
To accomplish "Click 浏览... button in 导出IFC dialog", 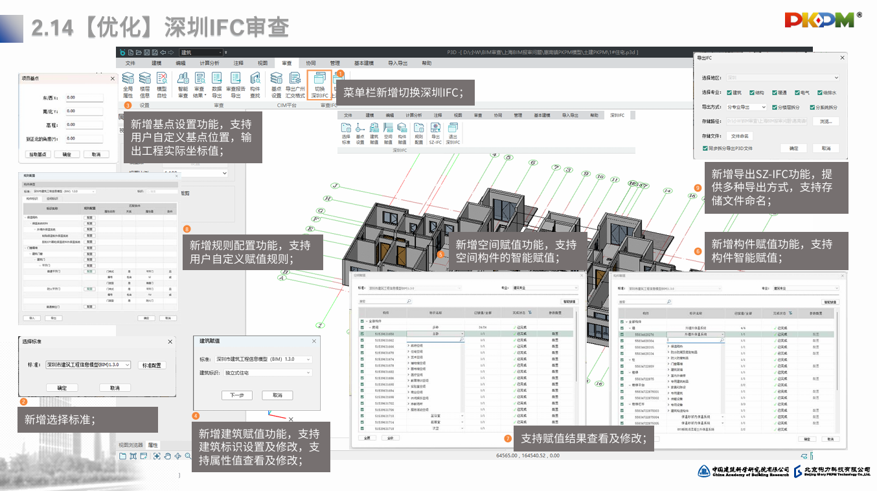I will coord(825,121).
